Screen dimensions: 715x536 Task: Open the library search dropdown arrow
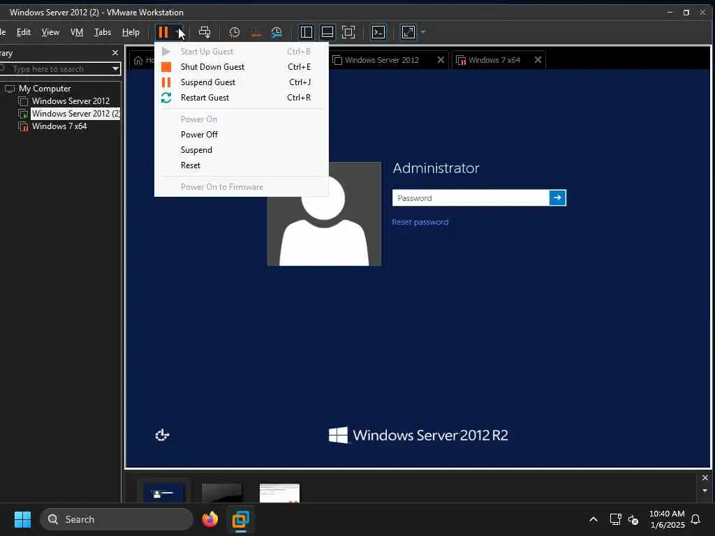tap(116, 69)
